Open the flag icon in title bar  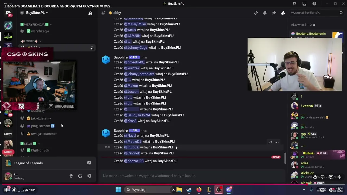pyautogui.click(x=295, y=4)
